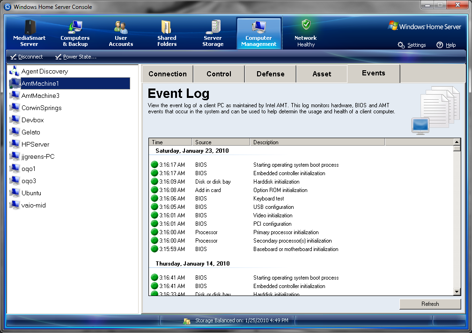Click the Windows Home Server logo
Screen dimensions: 472x333
tap(424, 26)
